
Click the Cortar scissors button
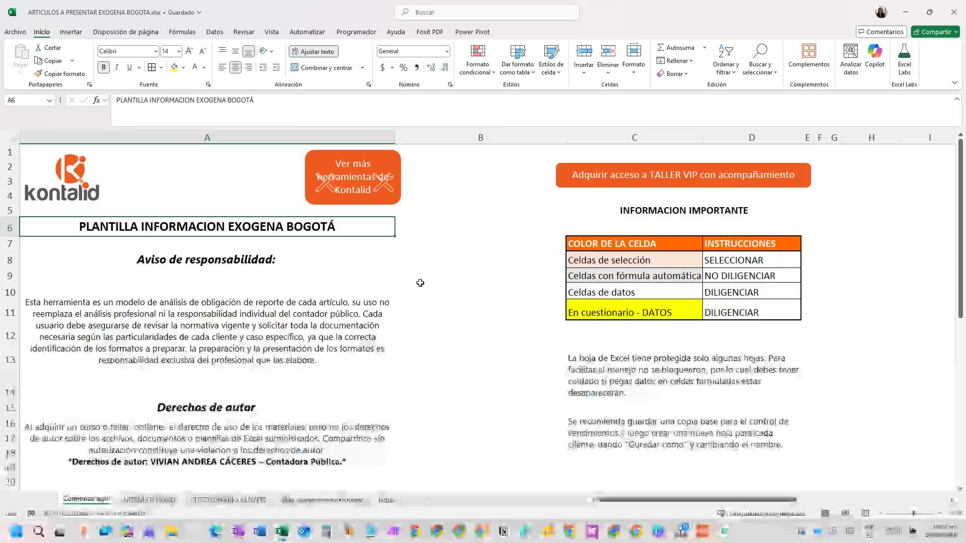(48, 47)
